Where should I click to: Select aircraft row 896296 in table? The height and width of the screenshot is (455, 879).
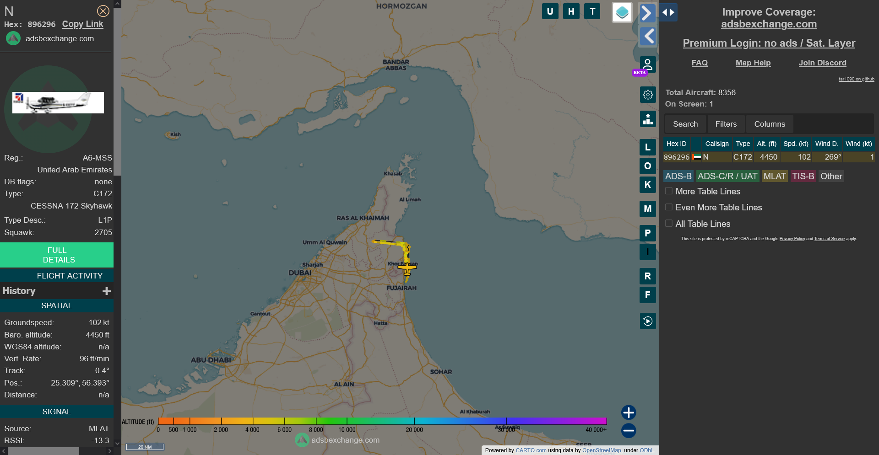(769, 157)
